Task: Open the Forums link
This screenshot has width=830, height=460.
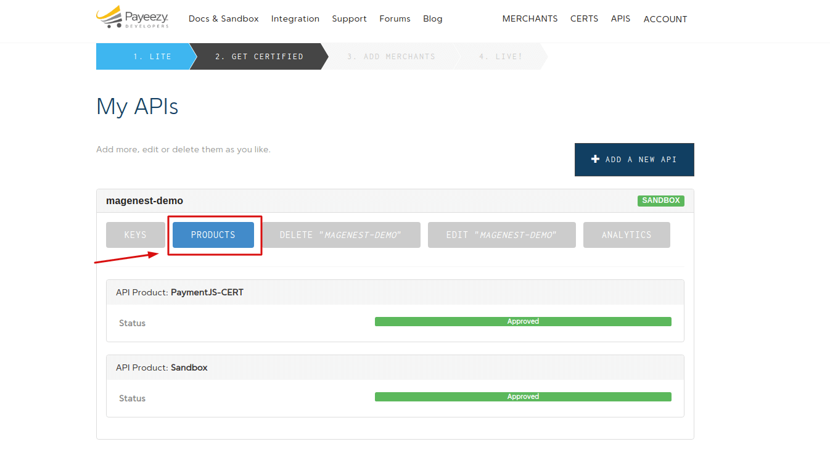Action: [x=395, y=19]
